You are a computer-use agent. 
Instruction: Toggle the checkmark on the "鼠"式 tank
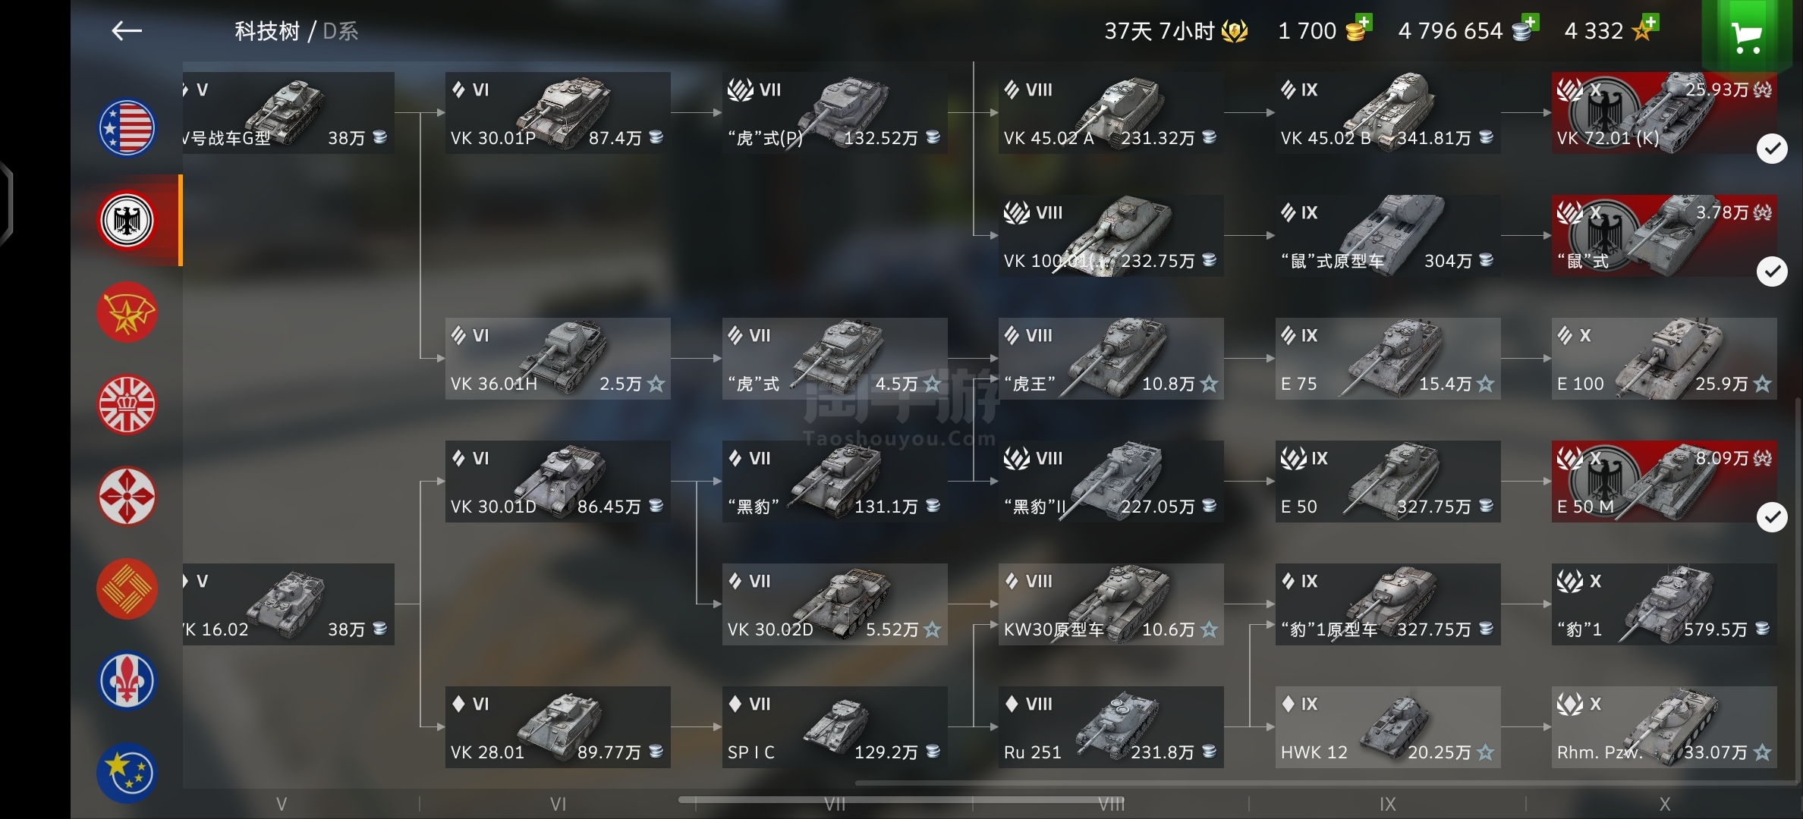point(1772,271)
